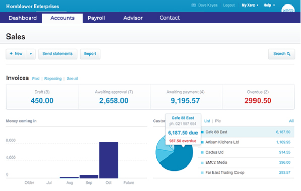Click the plus icon on New button
The height and width of the screenshot is (191, 301).
(11, 53)
